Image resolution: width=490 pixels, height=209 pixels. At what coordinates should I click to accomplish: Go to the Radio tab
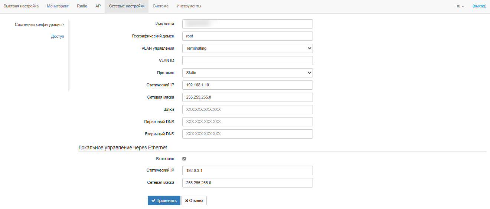pos(82,6)
